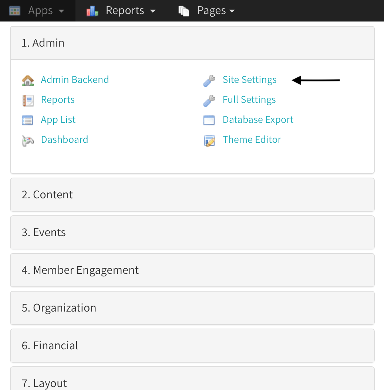Viewport: 384px width, 390px height.
Task: Open the Reports menu
Action: click(x=125, y=10)
